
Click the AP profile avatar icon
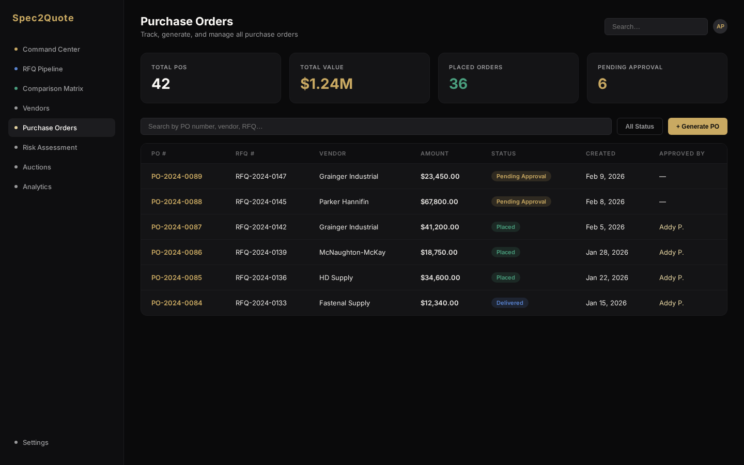(720, 26)
